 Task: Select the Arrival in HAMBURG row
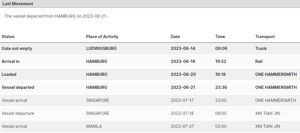click(x=150, y=61)
